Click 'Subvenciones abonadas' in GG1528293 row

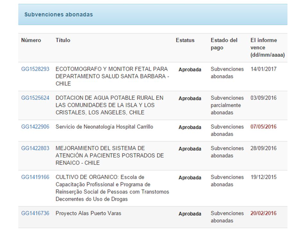click(x=227, y=73)
